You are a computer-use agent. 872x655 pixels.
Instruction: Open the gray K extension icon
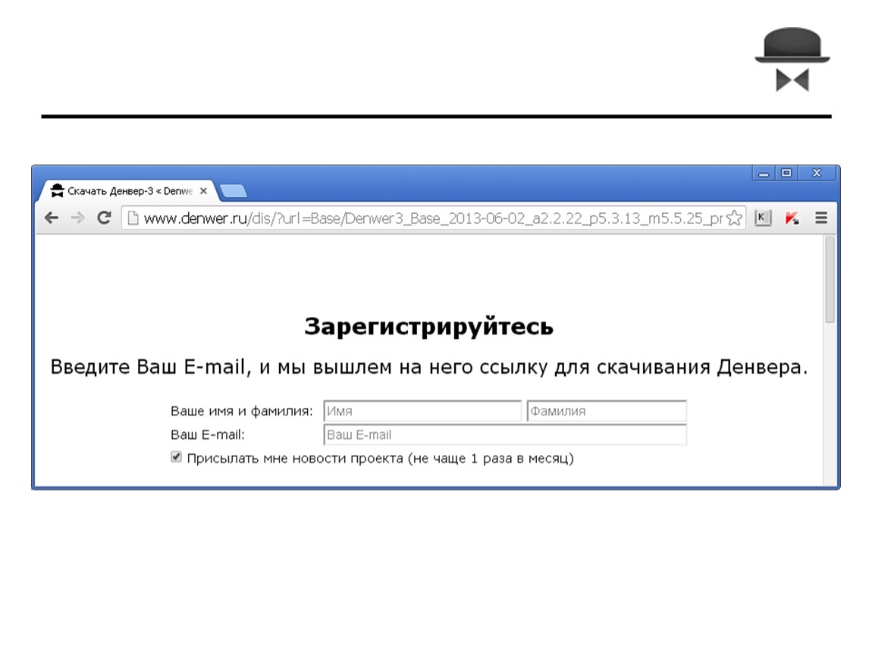point(763,218)
